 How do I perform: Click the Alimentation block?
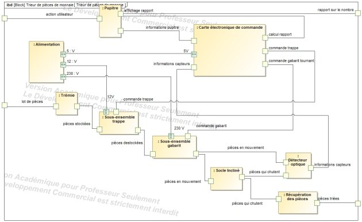(47, 62)
